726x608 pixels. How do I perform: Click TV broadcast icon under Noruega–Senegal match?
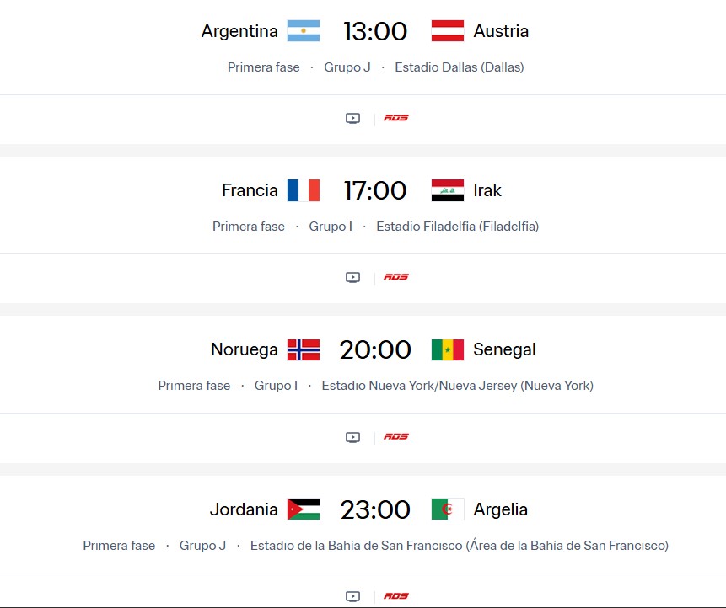(353, 437)
